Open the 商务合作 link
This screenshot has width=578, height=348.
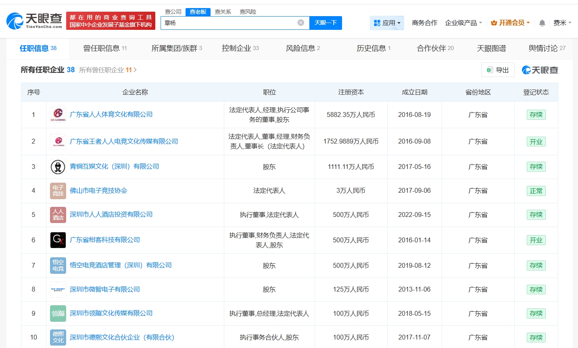tap(424, 23)
